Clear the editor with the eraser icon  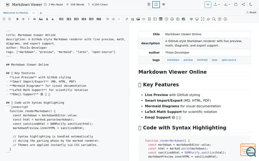click(208, 19)
